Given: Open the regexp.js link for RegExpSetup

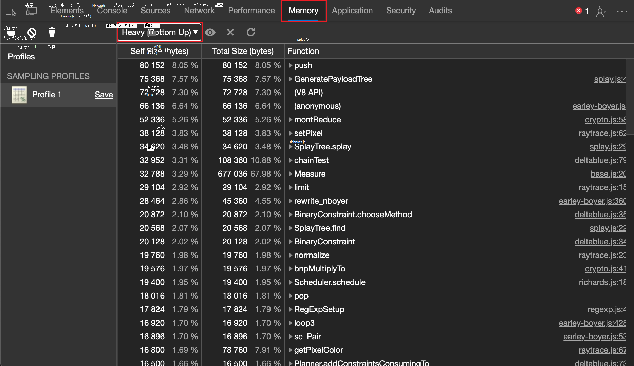Looking at the screenshot, I should coord(607,309).
